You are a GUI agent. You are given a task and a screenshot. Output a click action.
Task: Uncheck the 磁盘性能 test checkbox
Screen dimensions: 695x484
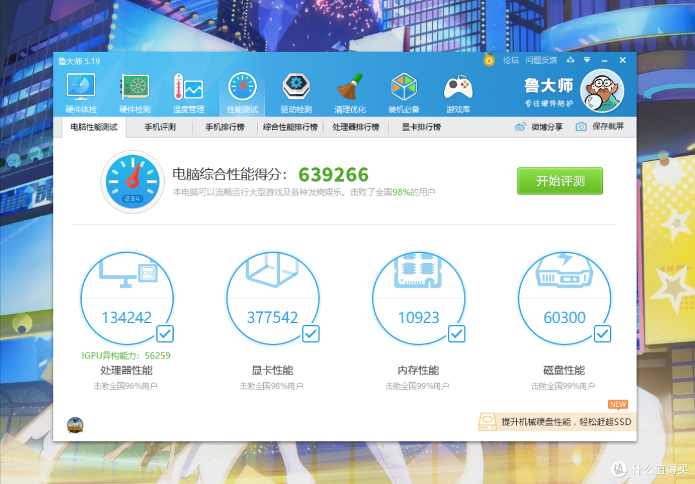602,334
